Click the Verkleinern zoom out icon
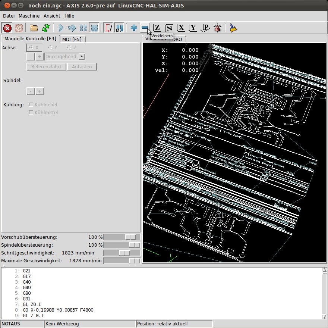The image size is (328, 328). point(145,28)
